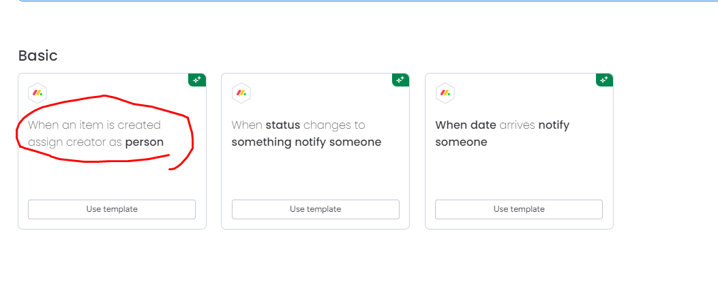Image resolution: width=718 pixels, height=299 pixels.
Task: Select the bold 'status' field in the middle recipe
Action: point(283,125)
